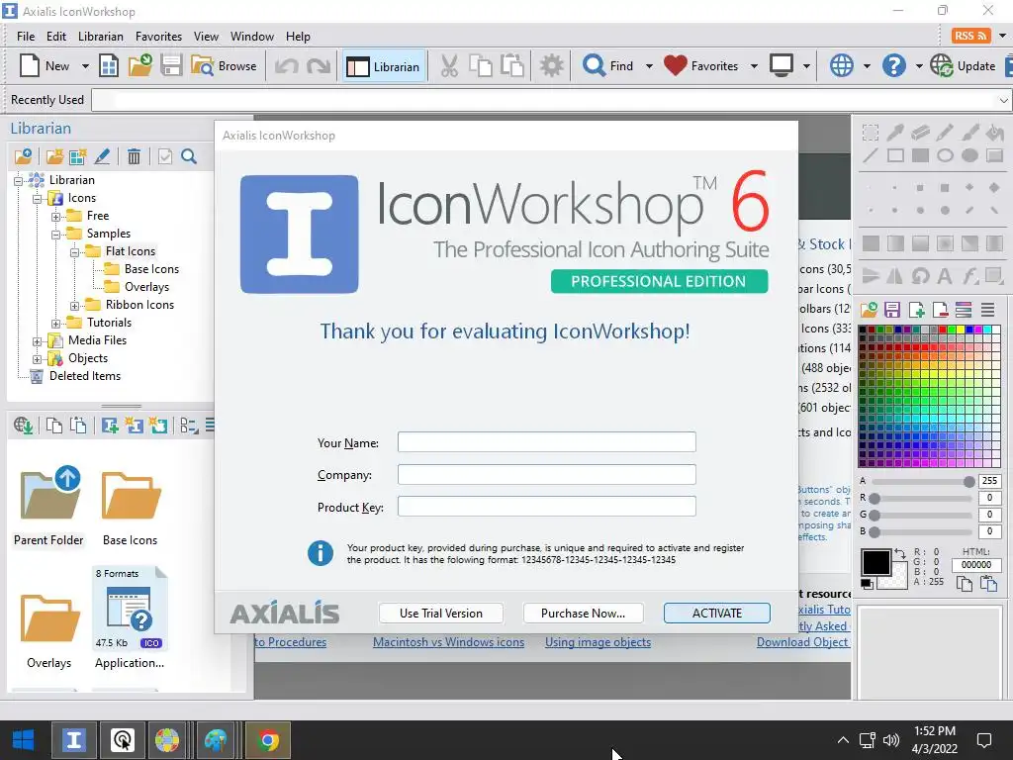The width and height of the screenshot is (1013, 760).
Task: Open the Help menu
Action: click(298, 37)
